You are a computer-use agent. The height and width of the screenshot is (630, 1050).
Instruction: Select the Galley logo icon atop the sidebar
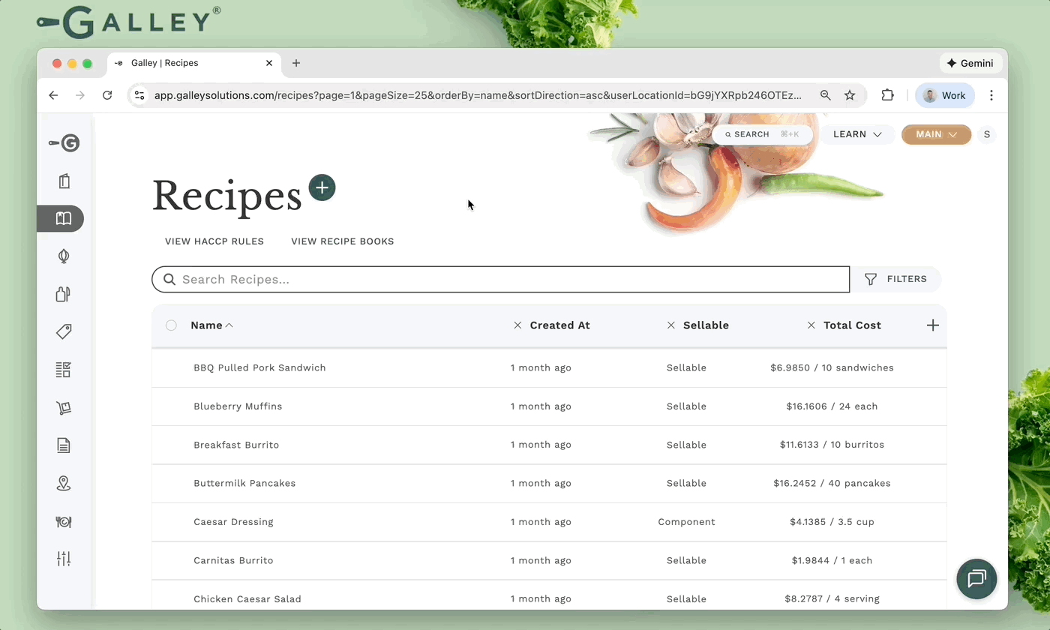tap(64, 142)
